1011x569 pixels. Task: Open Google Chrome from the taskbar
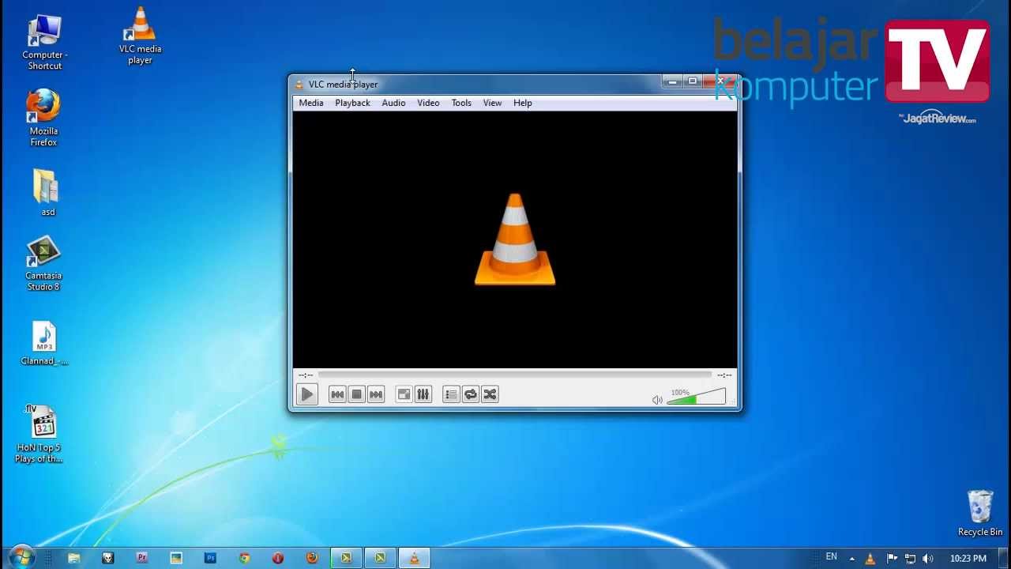coord(244,558)
